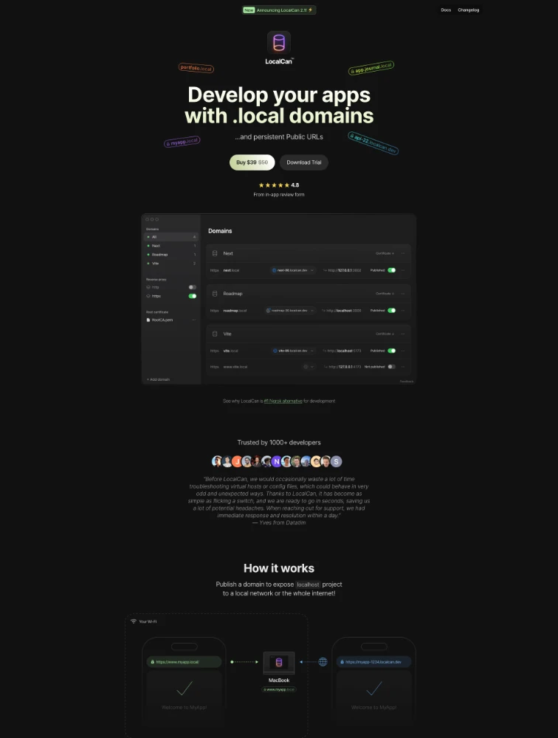558x738 pixels.
Task: Toggle the https reverse proxy switch
Action: (x=192, y=296)
